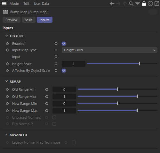Collapse the REMAP section chevron
160x153 pixels.
tap(6, 81)
